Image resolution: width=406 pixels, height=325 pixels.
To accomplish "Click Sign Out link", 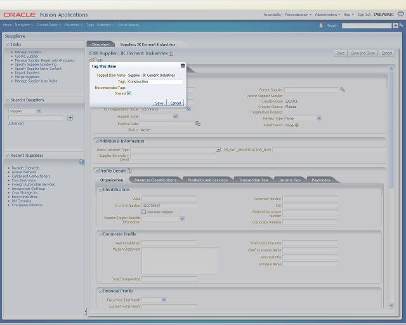I will 363,15.
